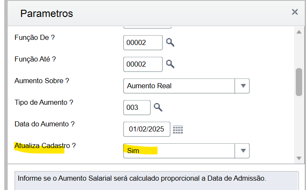The image size is (306, 190).
Task: Focus the Função De input field
Action: point(143,42)
